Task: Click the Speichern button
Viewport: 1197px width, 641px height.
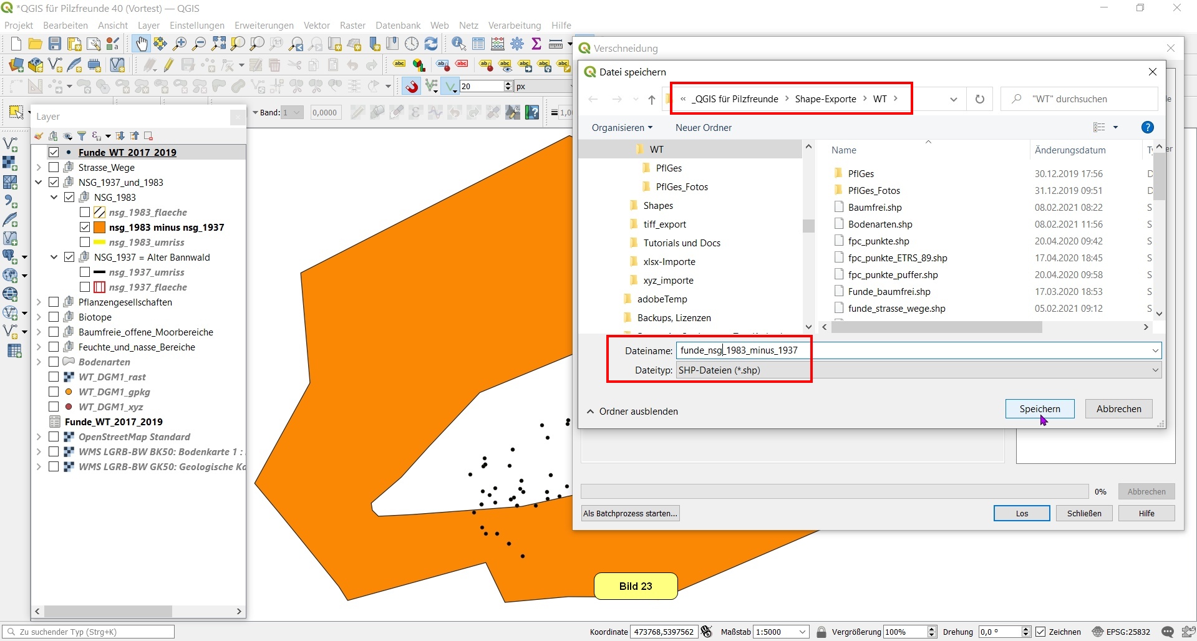Action: (1039, 408)
